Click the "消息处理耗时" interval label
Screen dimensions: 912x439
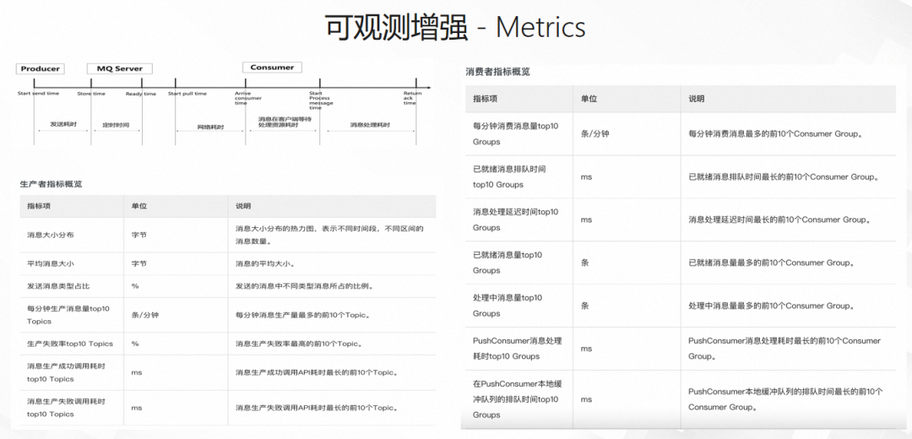pyautogui.click(x=370, y=125)
